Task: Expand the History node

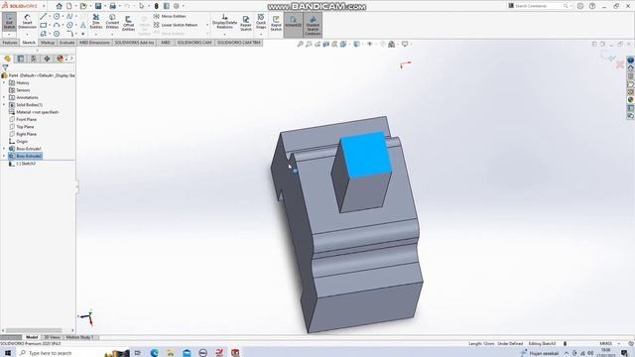Action: pyautogui.click(x=4, y=82)
